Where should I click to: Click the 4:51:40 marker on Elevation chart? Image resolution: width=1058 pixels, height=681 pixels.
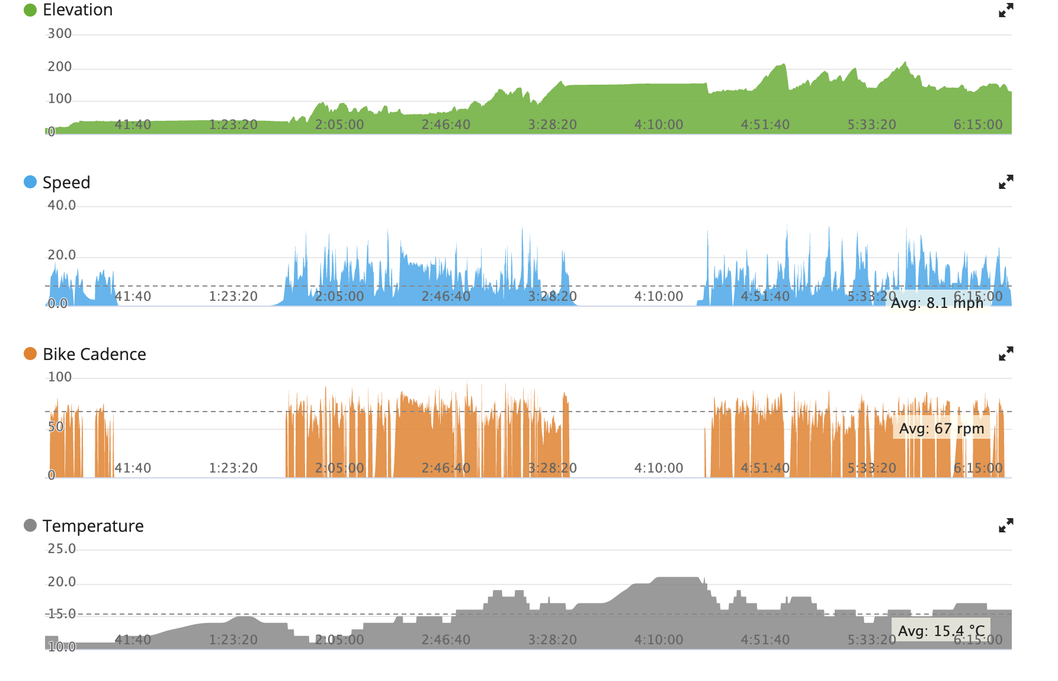click(x=765, y=125)
